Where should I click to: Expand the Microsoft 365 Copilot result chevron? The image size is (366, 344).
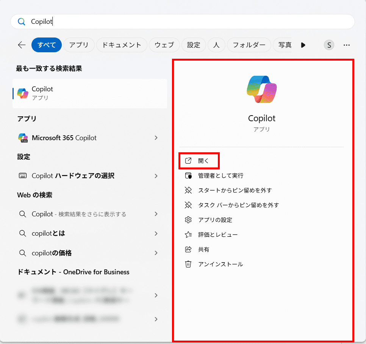click(156, 138)
